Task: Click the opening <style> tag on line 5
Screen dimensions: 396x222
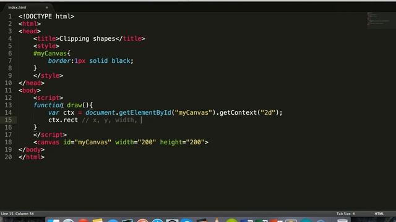Action: 46,46
